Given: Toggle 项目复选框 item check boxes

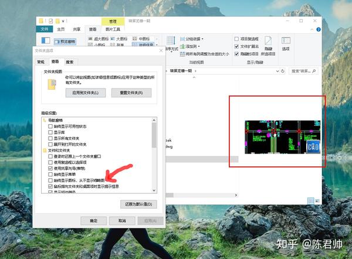Looking at the screenshot, I should click(236, 39).
